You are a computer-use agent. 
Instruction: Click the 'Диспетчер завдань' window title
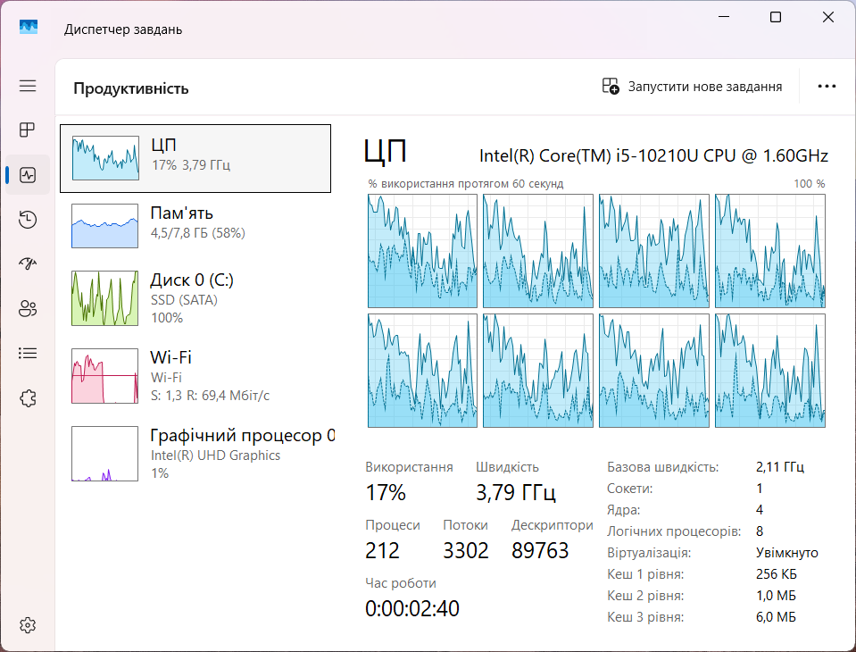(123, 29)
